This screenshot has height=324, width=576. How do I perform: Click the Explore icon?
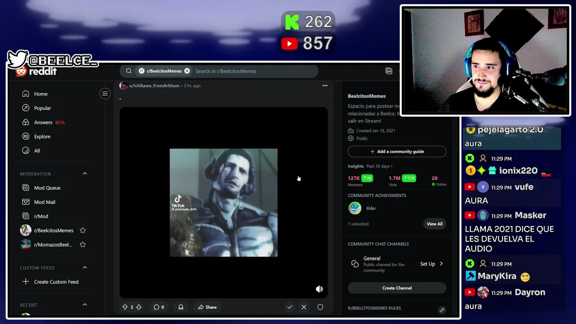[26, 136]
